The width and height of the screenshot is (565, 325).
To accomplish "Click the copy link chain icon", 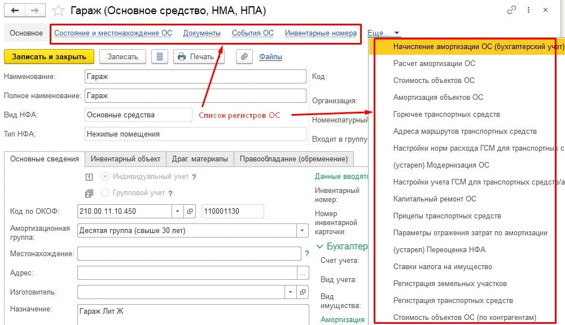I will tap(512, 10).
